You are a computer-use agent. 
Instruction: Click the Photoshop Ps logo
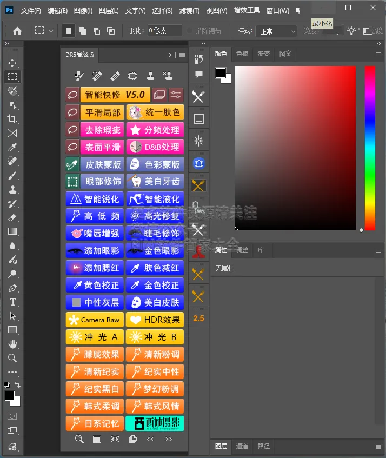tap(9, 10)
